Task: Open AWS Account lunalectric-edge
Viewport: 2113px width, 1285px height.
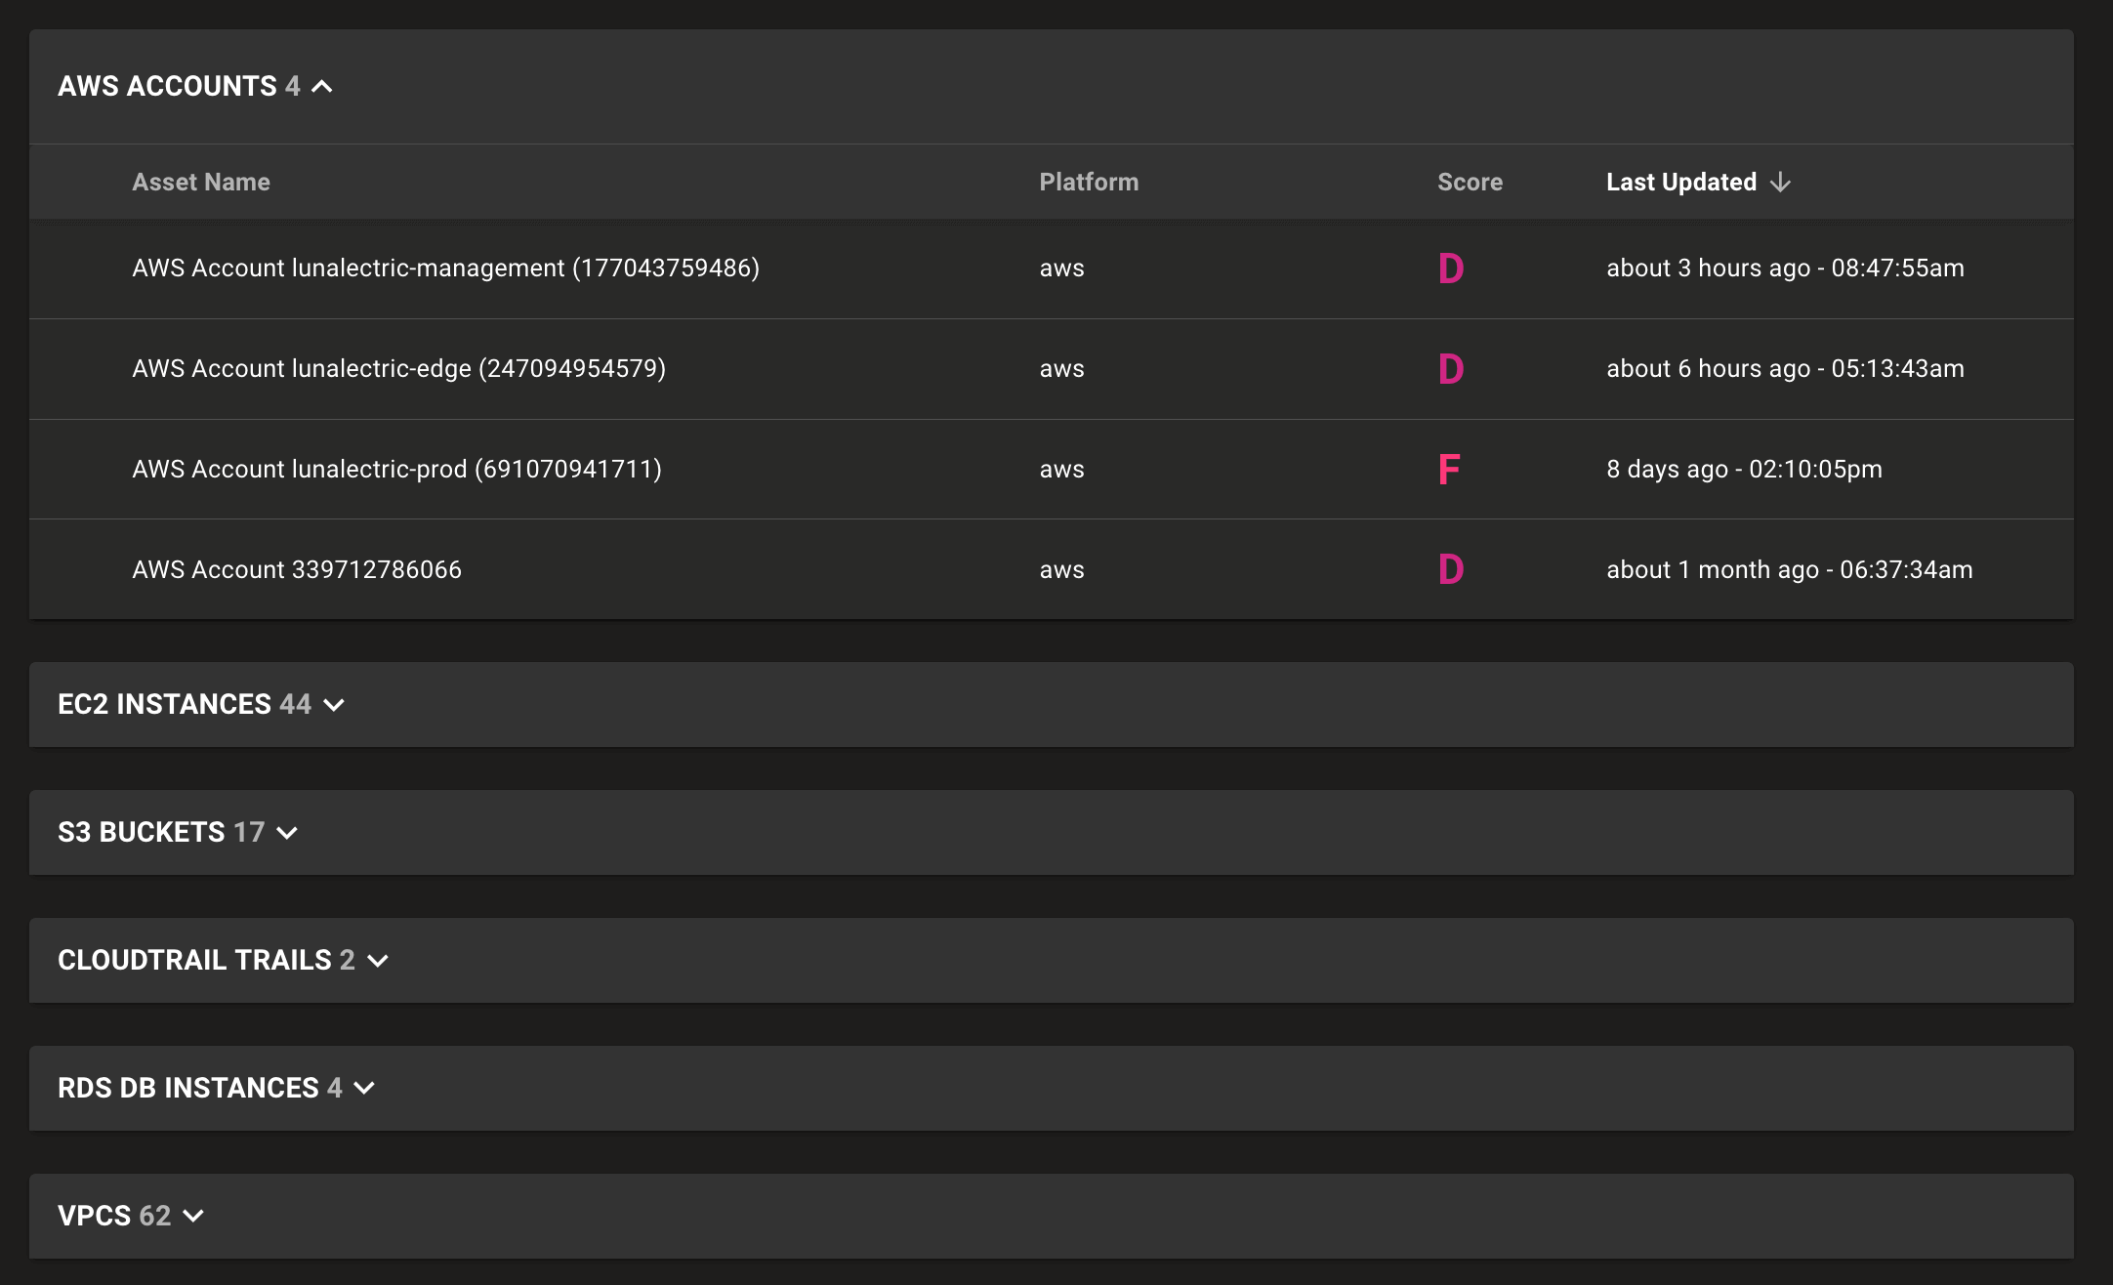Action: click(398, 369)
